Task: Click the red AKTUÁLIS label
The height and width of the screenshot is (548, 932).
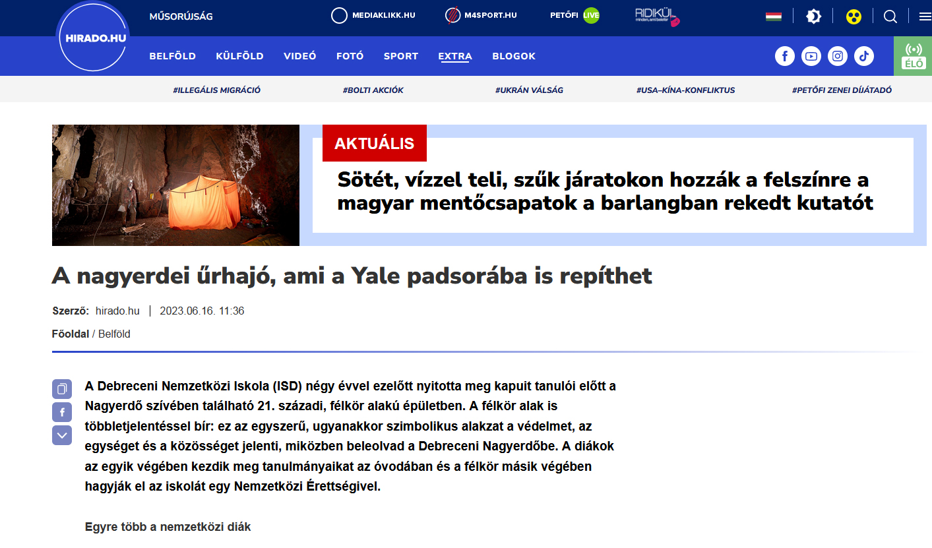Action: coord(375,143)
